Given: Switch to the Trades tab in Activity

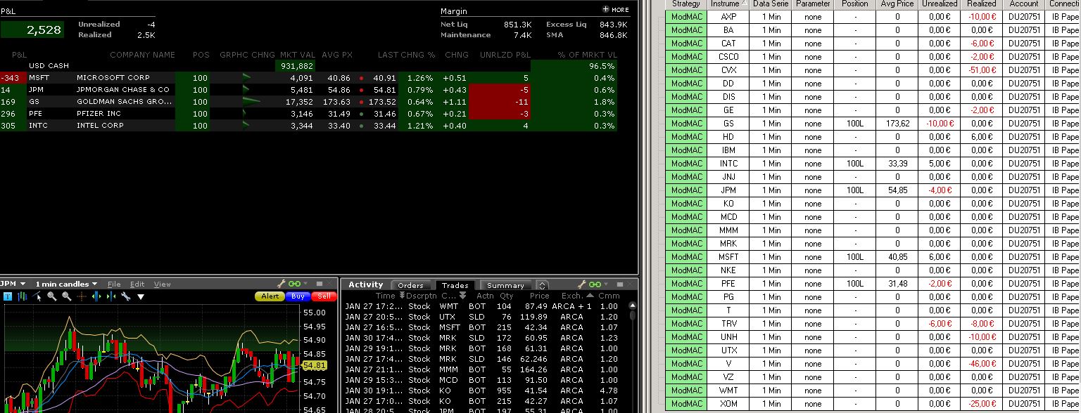Looking at the screenshot, I should tap(455, 285).
